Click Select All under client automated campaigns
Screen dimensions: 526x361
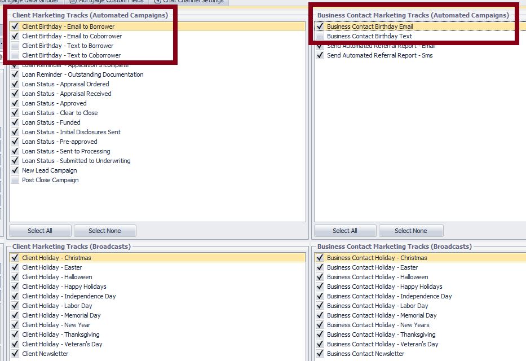pyautogui.click(x=40, y=231)
